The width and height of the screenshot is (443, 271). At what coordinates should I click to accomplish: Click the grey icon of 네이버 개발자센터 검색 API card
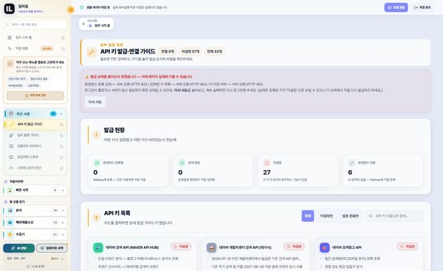pyautogui.click(x=211, y=247)
